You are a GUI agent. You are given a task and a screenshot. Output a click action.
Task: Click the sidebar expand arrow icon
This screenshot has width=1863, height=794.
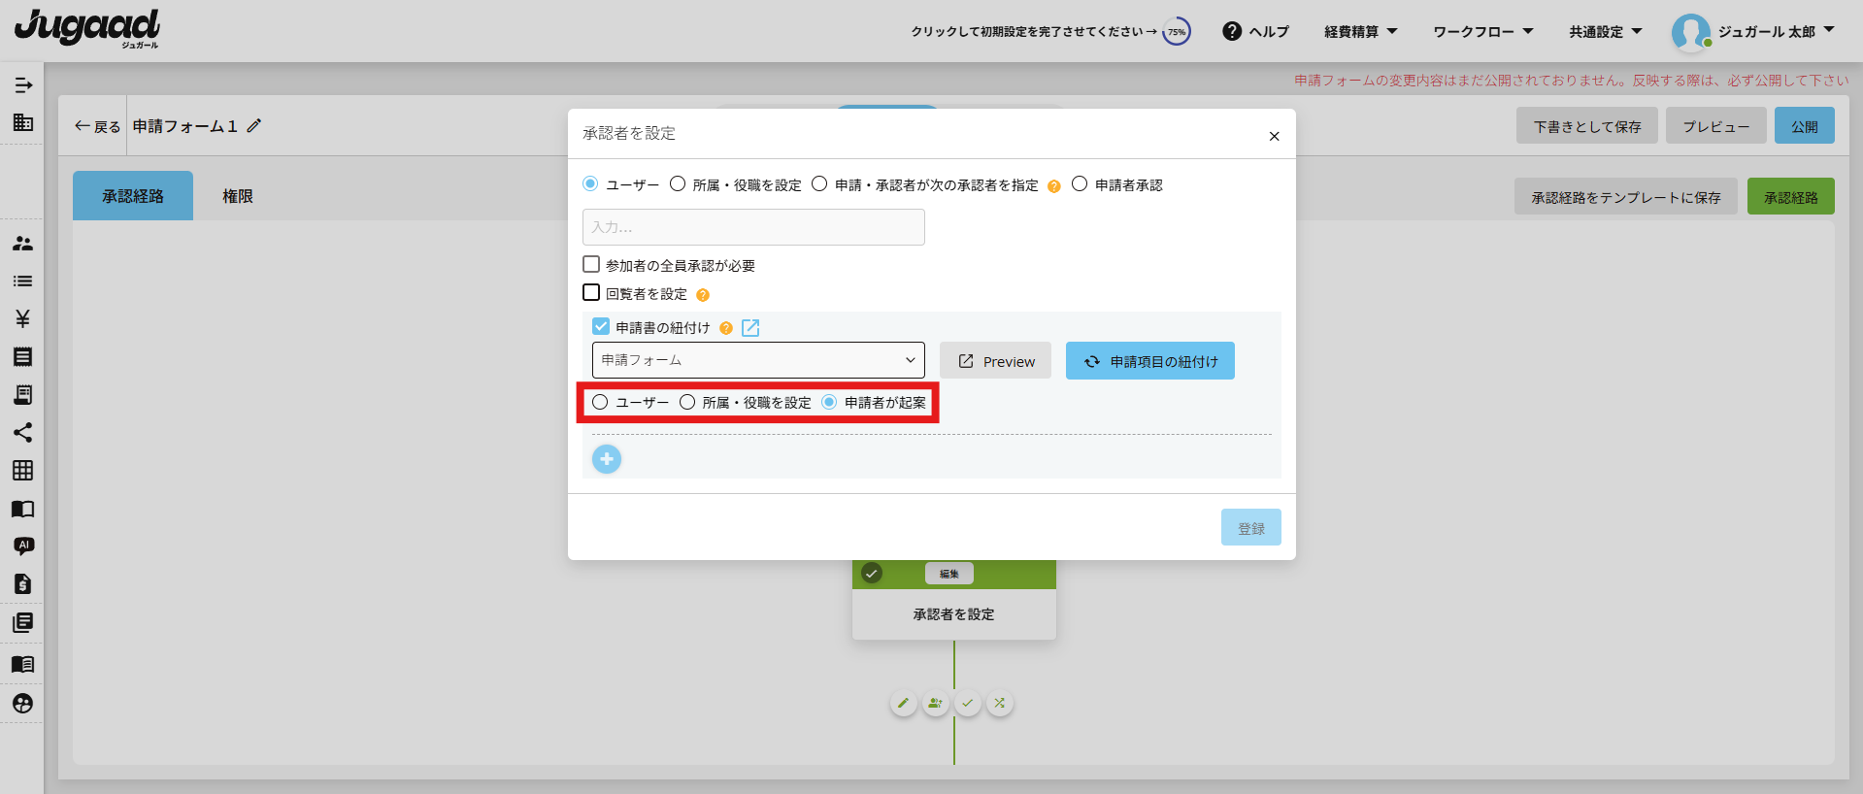click(x=23, y=85)
